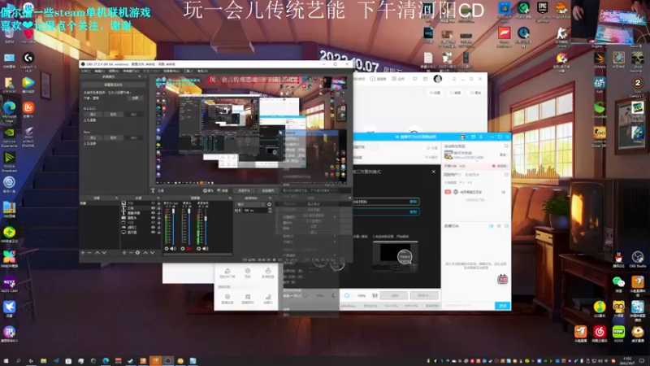Open 直播互动 panel settings gear icon
Viewport: 650px width, 366px height.
[x=499, y=226]
